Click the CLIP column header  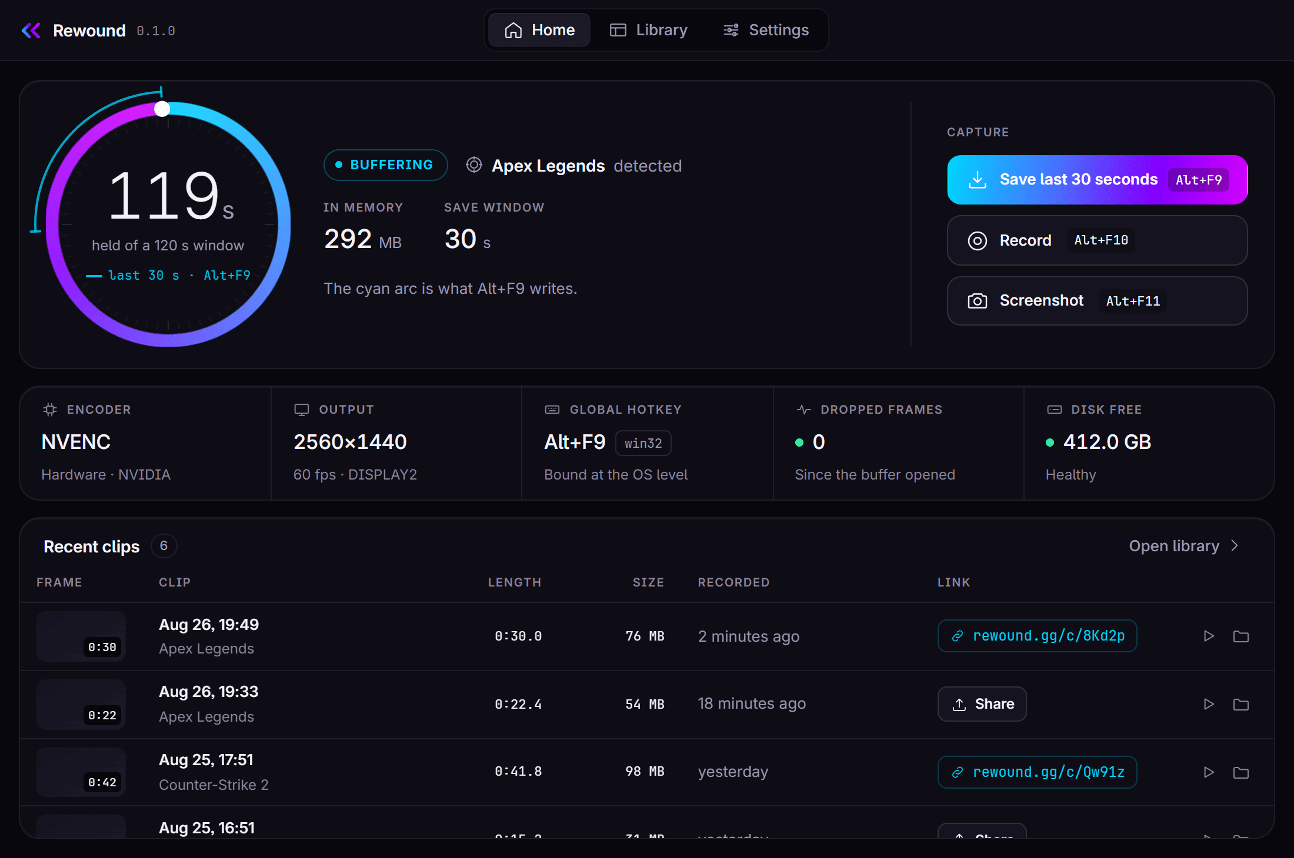pos(175,582)
